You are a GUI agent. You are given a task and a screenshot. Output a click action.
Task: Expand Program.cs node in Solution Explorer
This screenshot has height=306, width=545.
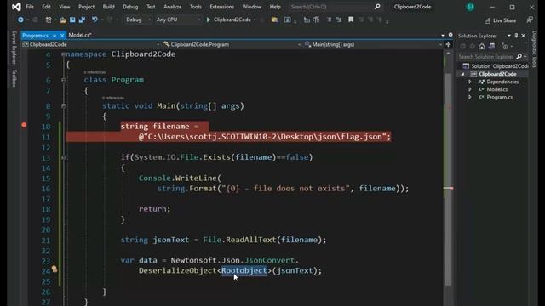(x=470, y=97)
